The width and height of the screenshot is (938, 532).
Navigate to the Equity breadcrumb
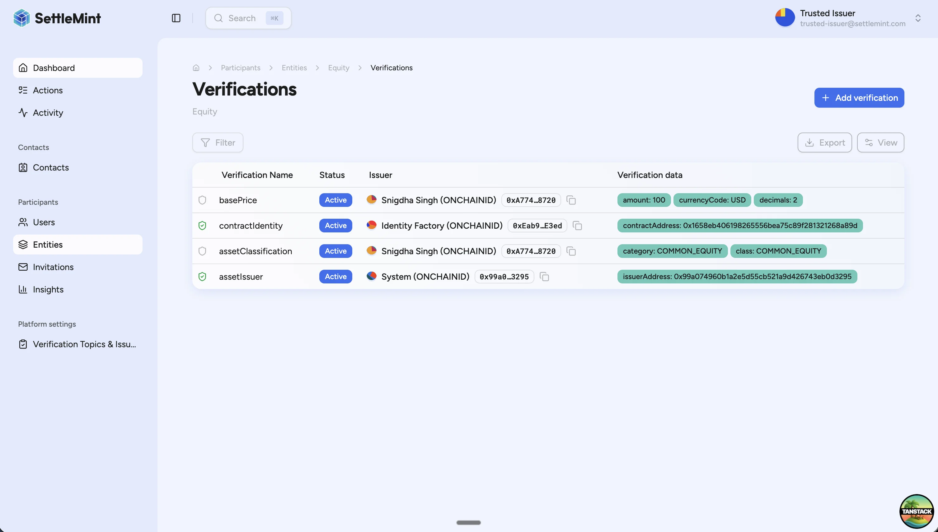click(x=338, y=68)
